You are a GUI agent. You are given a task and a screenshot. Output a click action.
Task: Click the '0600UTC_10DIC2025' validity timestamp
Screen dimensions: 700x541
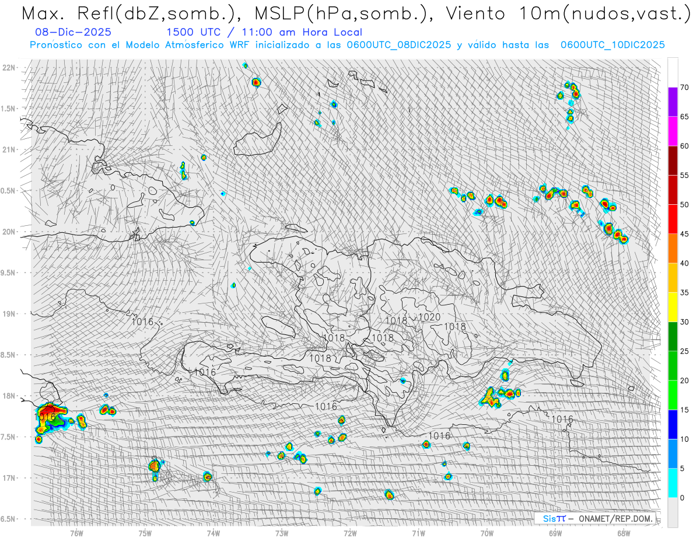point(612,45)
